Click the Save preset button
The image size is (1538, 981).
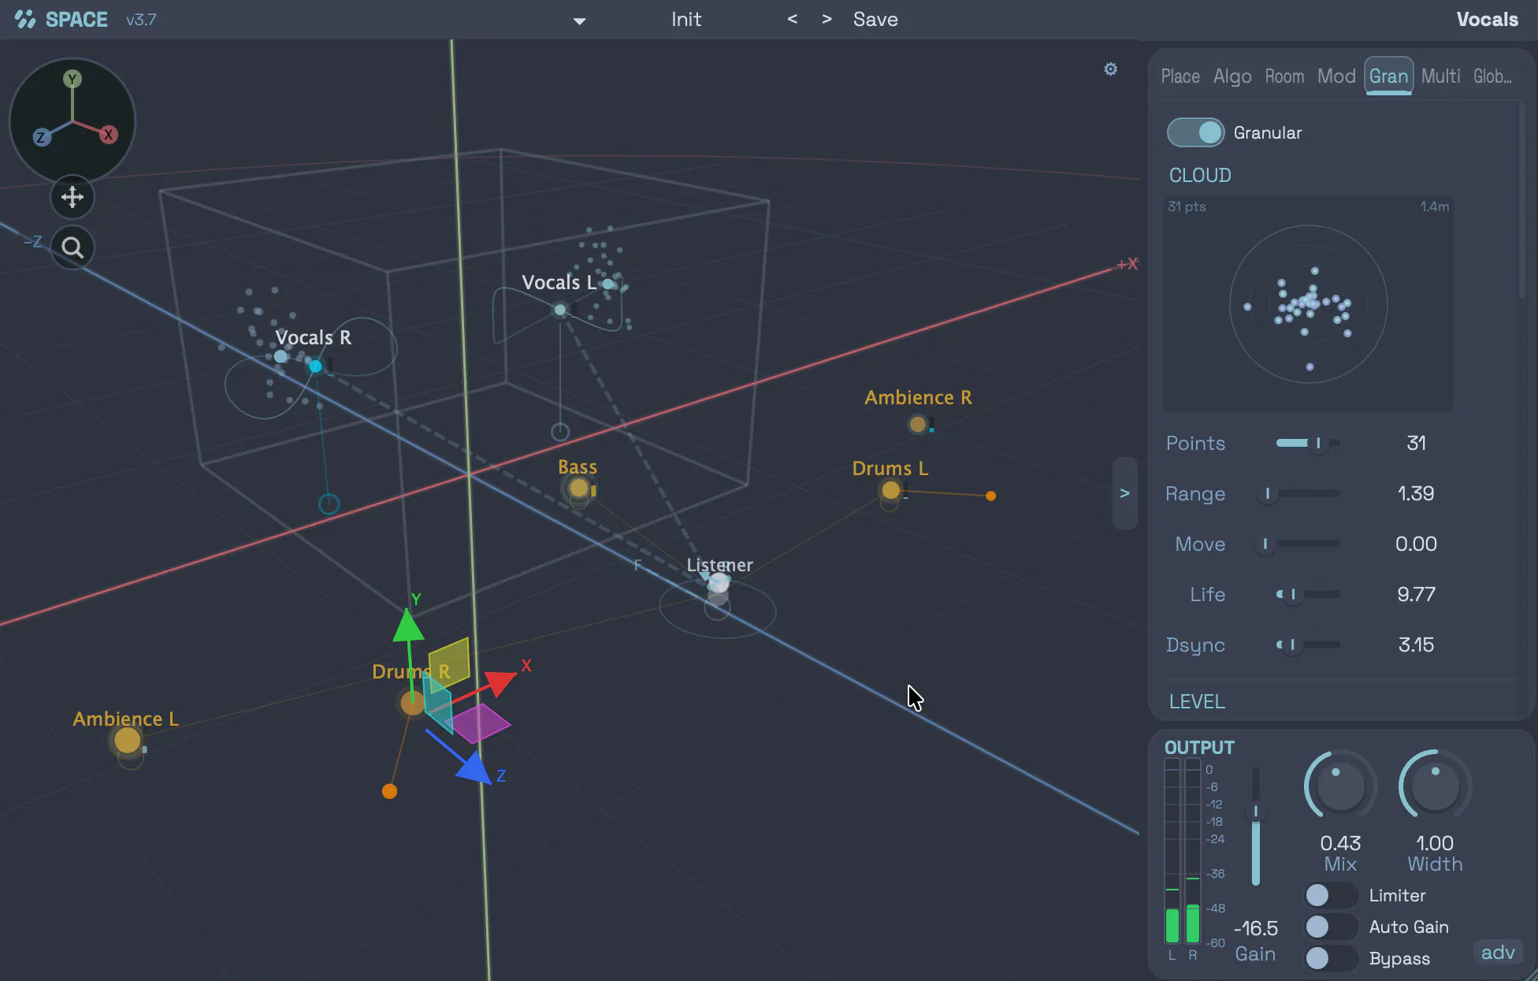point(875,19)
